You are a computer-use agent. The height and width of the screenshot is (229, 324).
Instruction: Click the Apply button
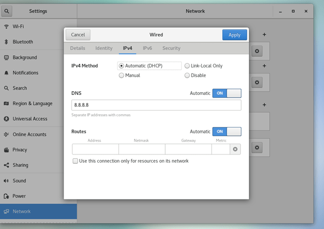click(x=234, y=35)
